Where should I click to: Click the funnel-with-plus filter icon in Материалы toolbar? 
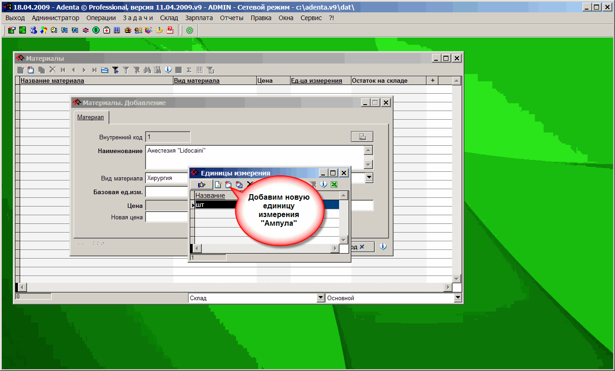(x=115, y=70)
